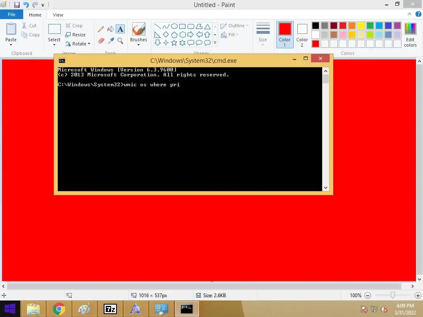Click the Windows Start button

point(10,309)
